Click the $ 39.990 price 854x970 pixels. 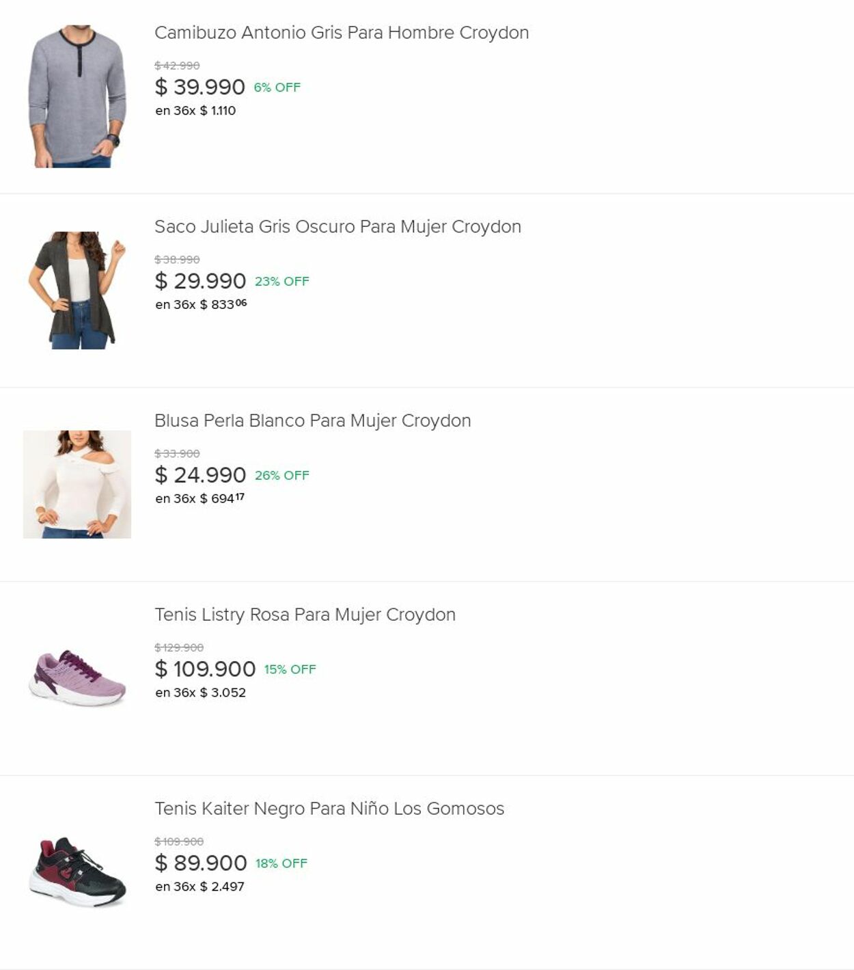[x=199, y=87]
